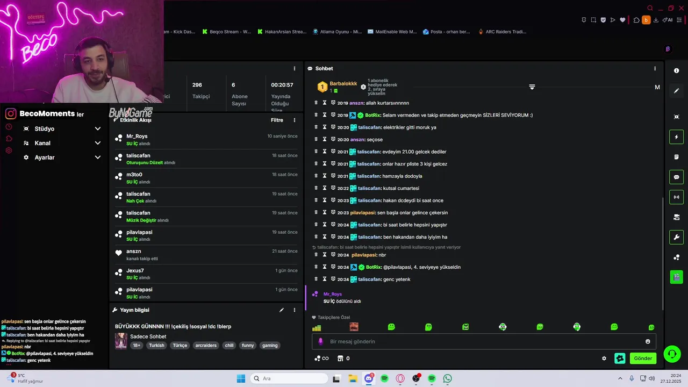Click the Turkish stream tag
Viewport: 688px width, 387px height.
point(156,346)
